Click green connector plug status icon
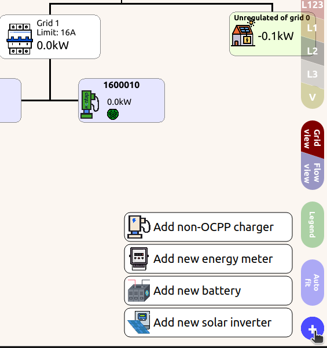Viewport: 327px width, 348px height. pyautogui.click(x=113, y=114)
